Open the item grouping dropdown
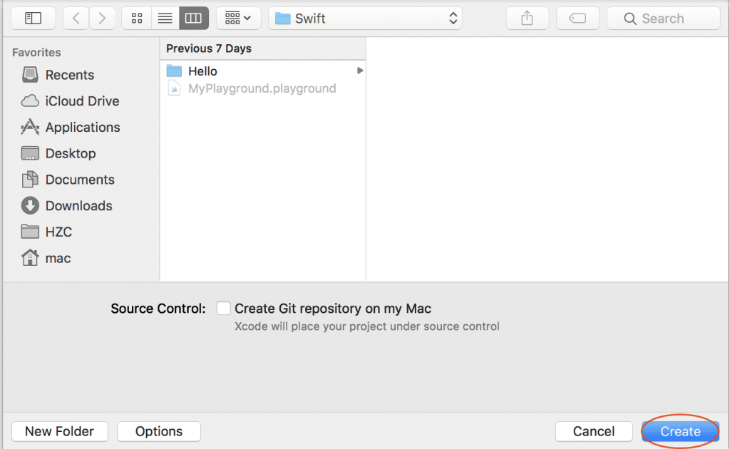730x449 pixels. pos(238,19)
